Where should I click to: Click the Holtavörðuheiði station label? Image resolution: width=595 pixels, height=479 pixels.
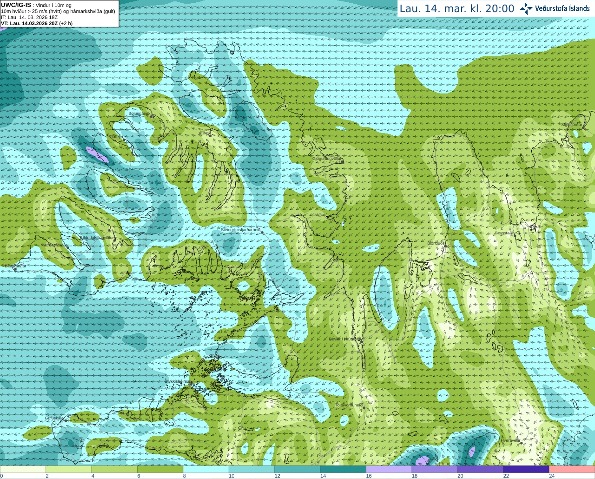click(348, 405)
